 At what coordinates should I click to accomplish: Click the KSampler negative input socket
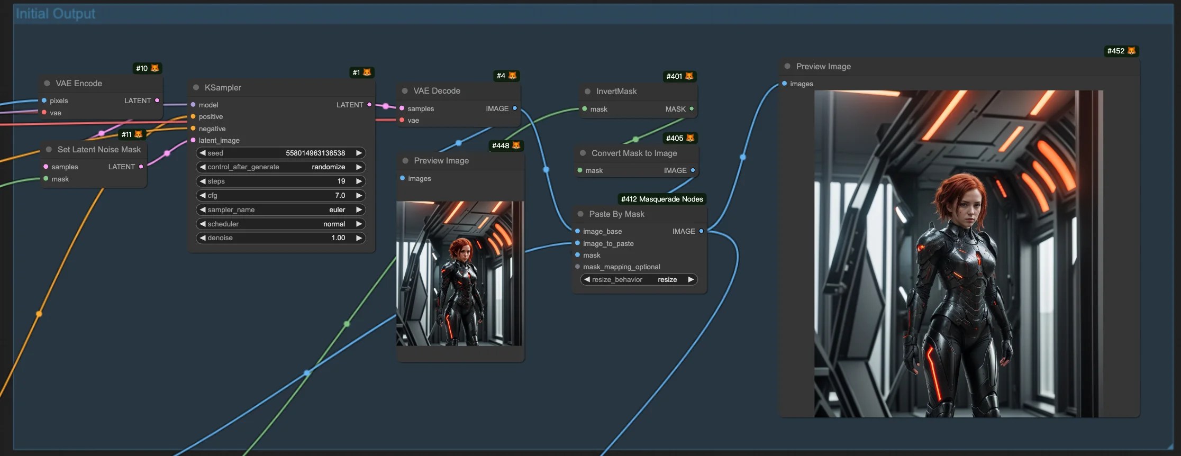tap(193, 129)
